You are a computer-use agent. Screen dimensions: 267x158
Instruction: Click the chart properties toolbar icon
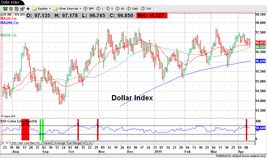coord(22,9)
